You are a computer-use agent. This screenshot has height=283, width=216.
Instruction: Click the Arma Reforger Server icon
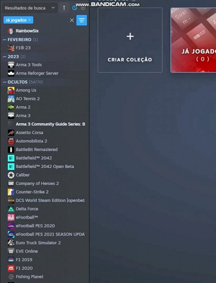click(11, 73)
